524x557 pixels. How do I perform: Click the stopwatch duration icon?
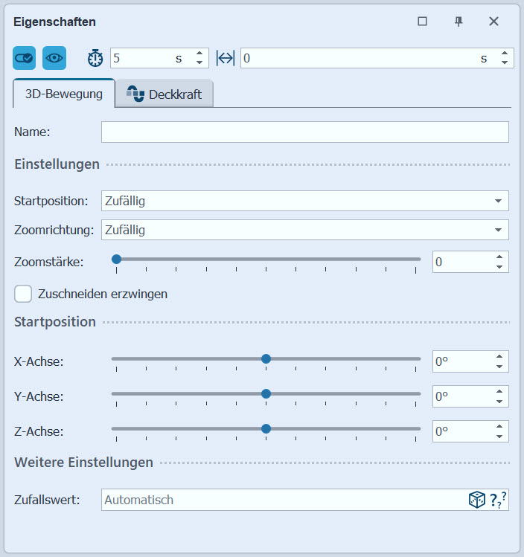[95, 58]
